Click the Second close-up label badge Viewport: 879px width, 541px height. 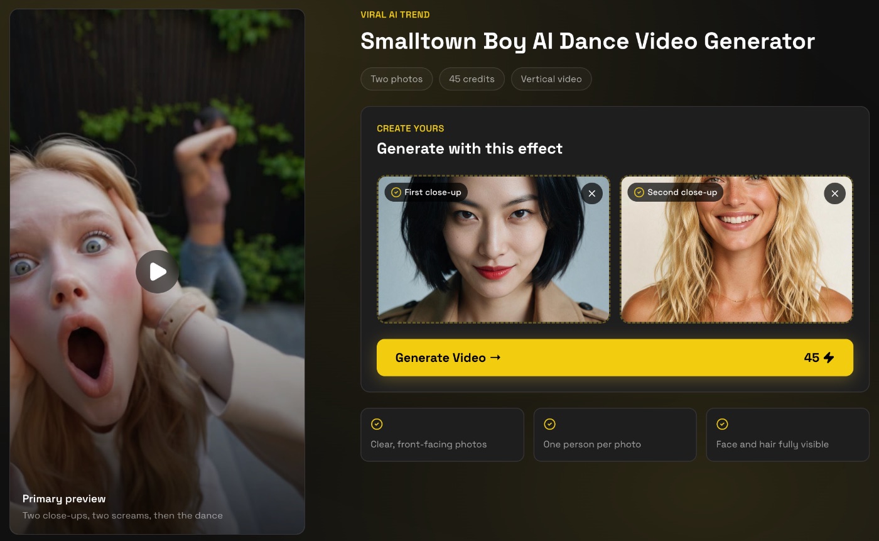coord(676,192)
